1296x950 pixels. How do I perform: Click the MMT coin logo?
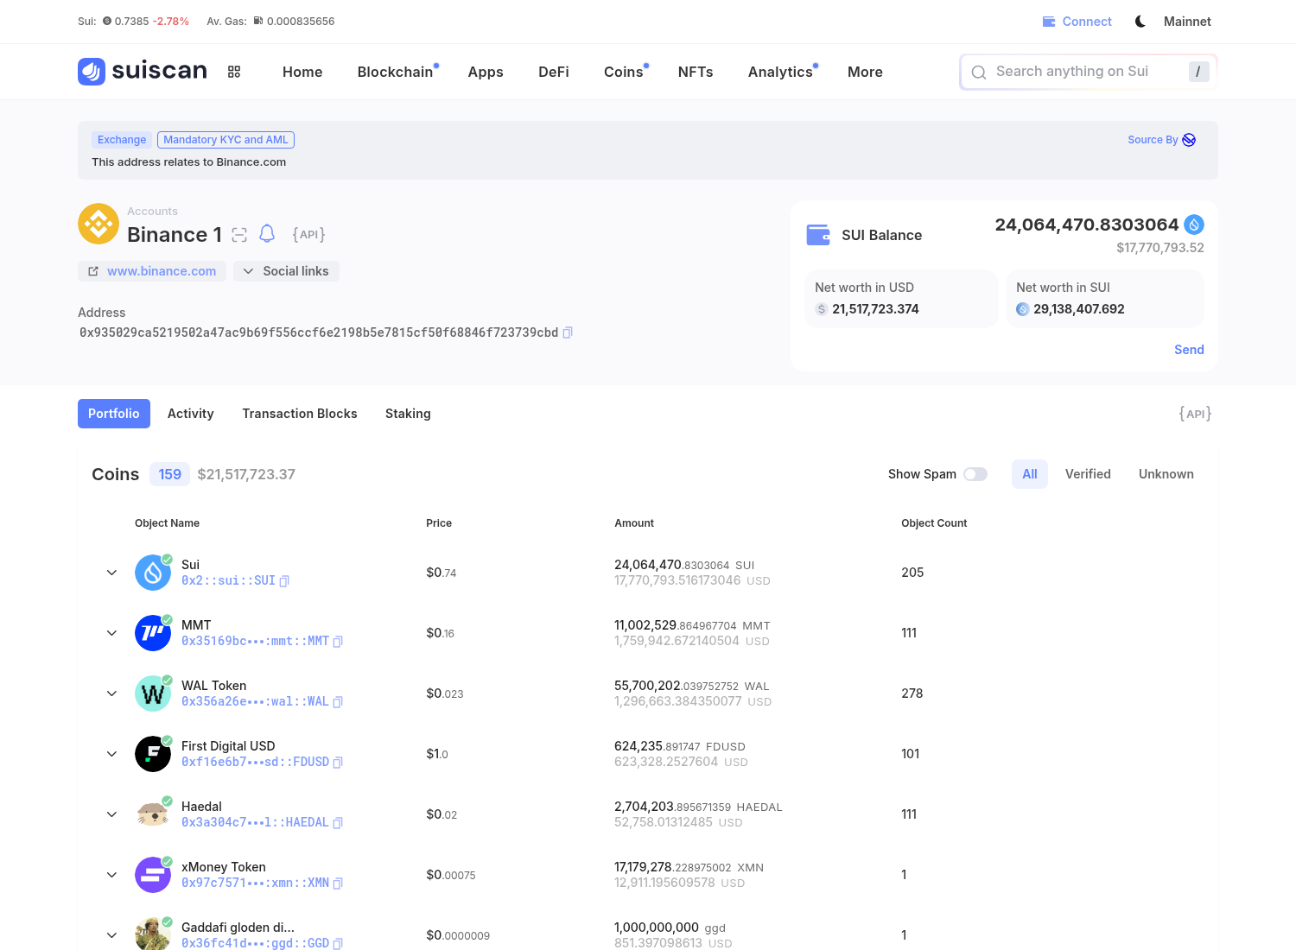(x=153, y=633)
